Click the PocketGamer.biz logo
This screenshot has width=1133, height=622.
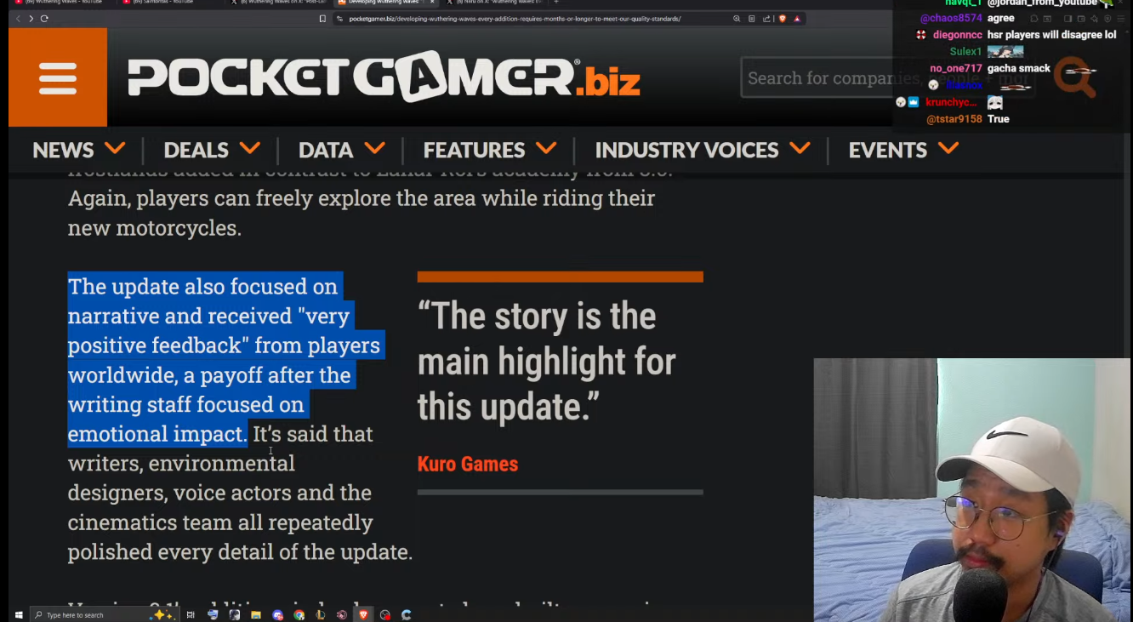[384, 77]
